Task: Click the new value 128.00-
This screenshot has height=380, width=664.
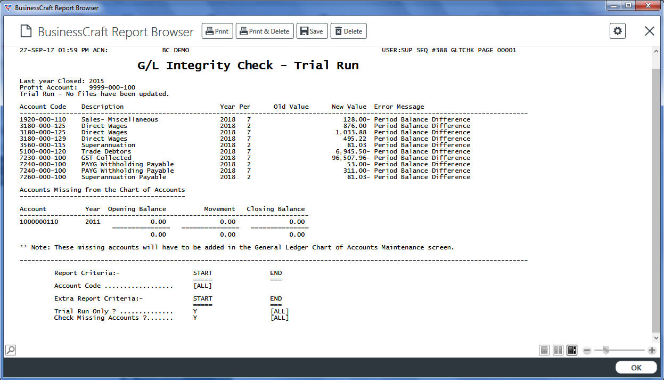Action: pyautogui.click(x=357, y=119)
